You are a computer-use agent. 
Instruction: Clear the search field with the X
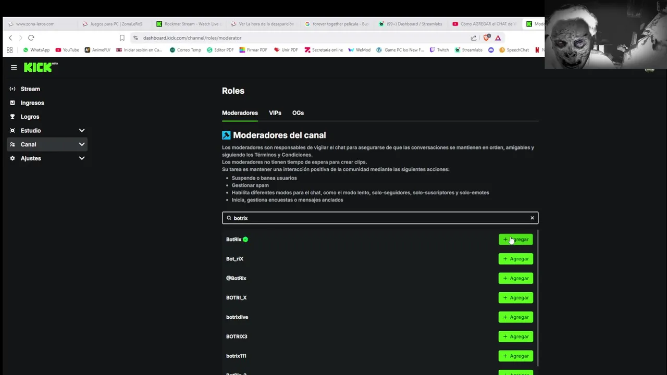(x=532, y=218)
